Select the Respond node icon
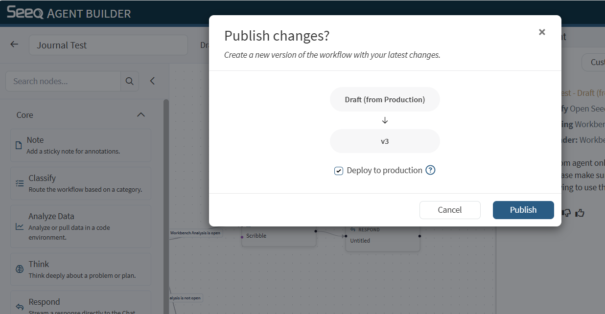This screenshot has width=605, height=314. pos(20,307)
